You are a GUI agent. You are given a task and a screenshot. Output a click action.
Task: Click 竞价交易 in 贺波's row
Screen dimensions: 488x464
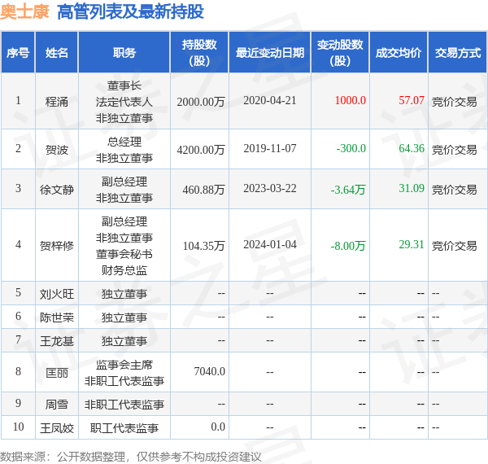point(454,150)
